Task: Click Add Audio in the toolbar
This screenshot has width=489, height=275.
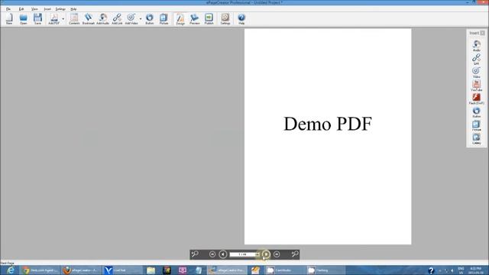Action: 102,19
